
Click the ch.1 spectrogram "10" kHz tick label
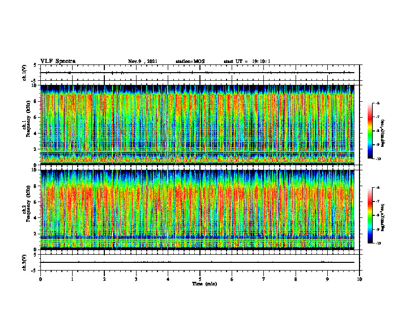(x=35, y=85)
